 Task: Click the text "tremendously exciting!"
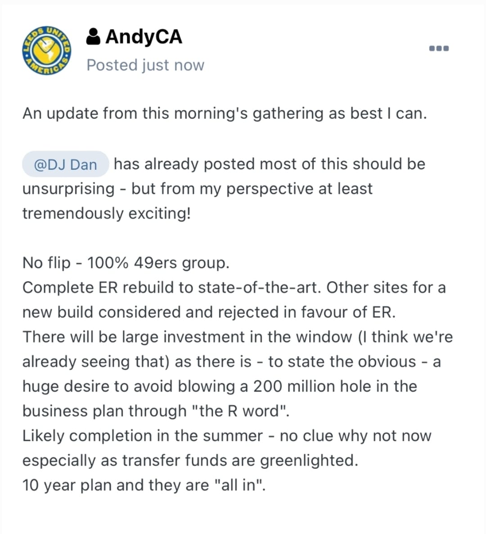coord(107,213)
